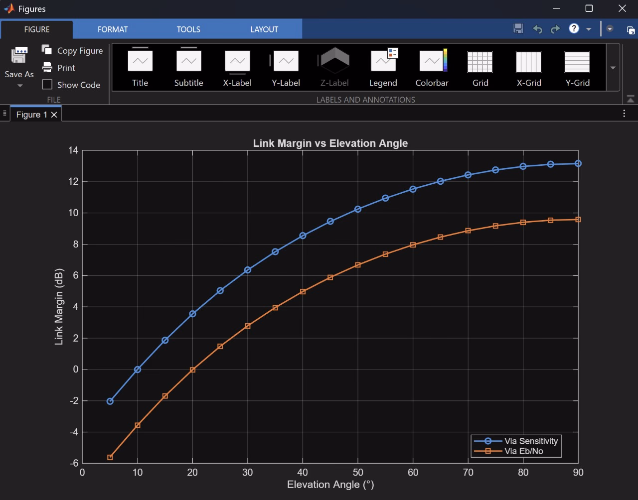Switch to the FORMAT tab
The height and width of the screenshot is (500, 638).
[x=113, y=29]
